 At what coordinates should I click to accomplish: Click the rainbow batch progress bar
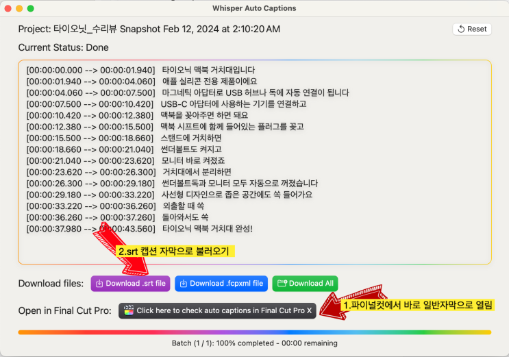pos(255,332)
